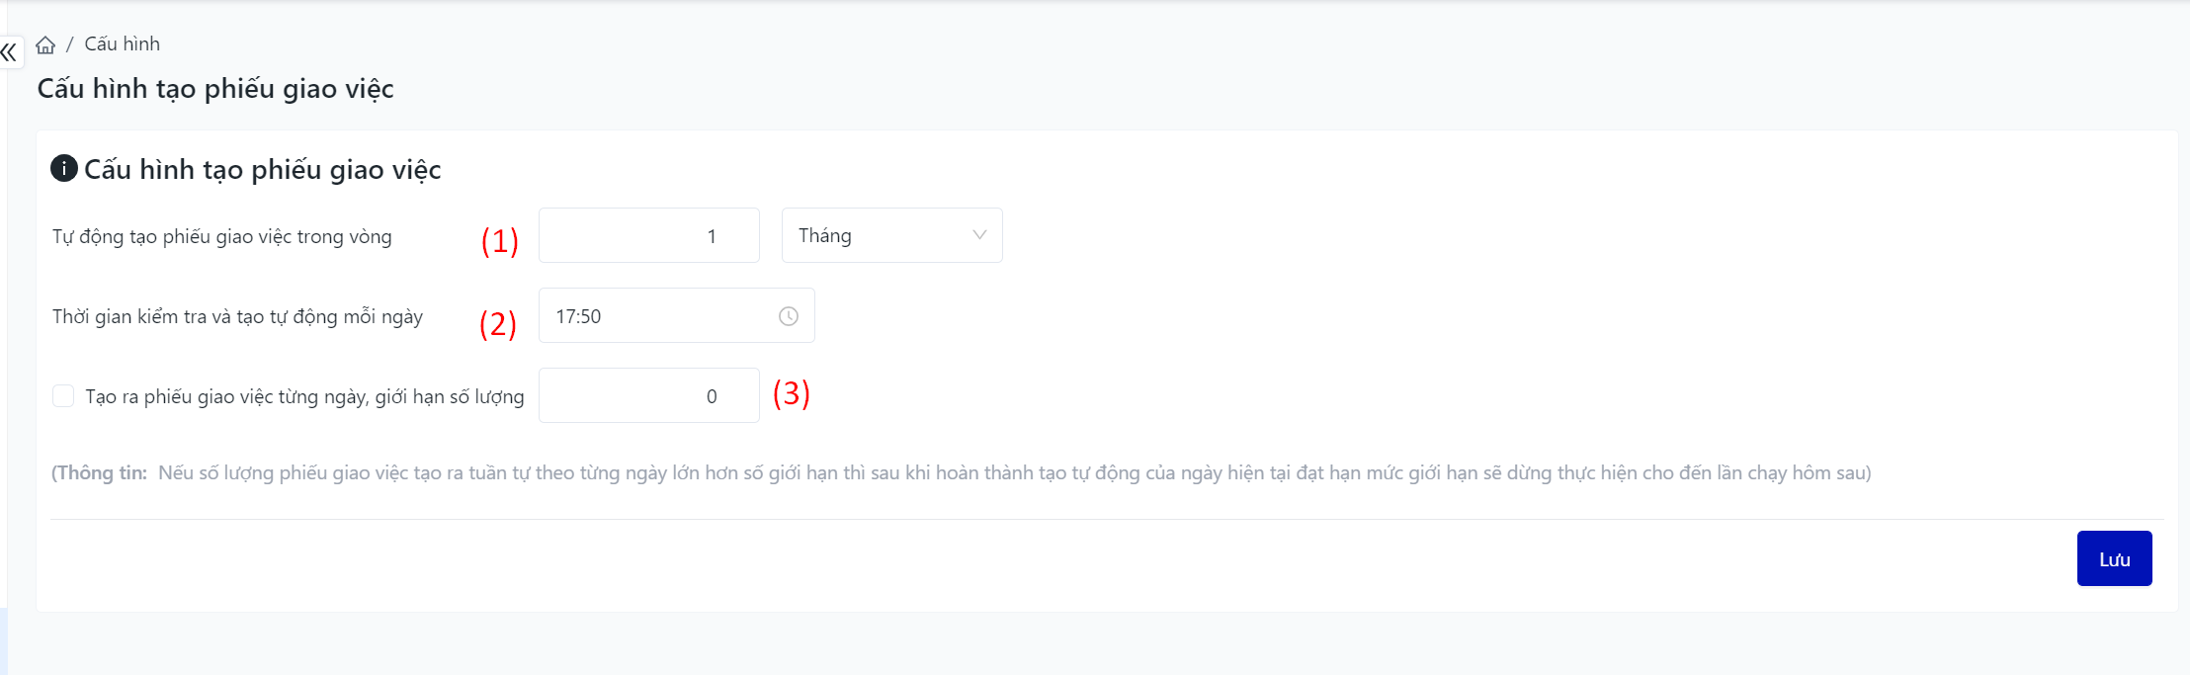The image size is (2190, 675).
Task: Click the clock icon in the time field
Action: coord(789,316)
